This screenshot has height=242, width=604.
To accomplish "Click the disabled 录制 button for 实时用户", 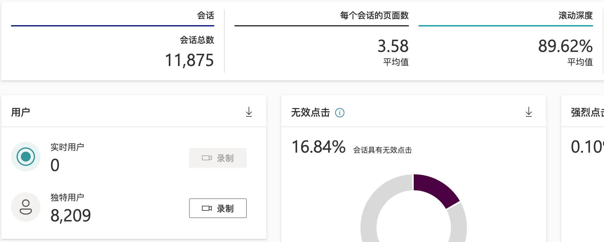I will pyautogui.click(x=218, y=158).
